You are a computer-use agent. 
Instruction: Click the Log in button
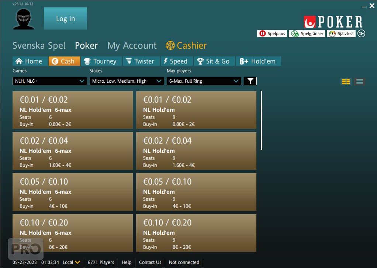[65, 18]
